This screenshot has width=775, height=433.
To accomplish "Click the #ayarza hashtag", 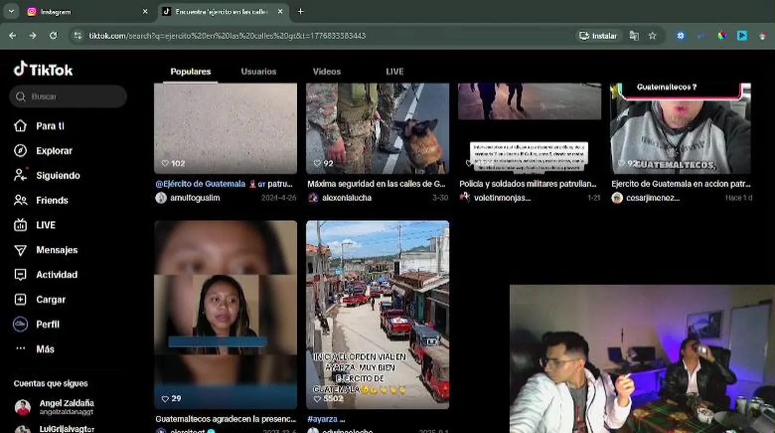I will (x=323, y=419).
